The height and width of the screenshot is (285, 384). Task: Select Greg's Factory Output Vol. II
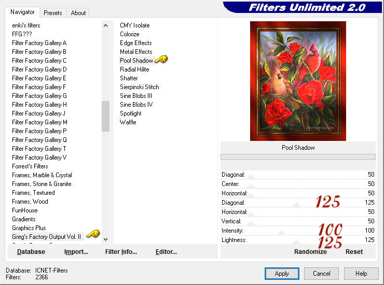coord(46,237)
